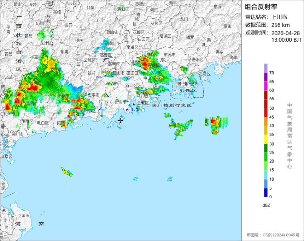Click the yellow 30-35 dBZ legend swatch
This screenshot has height=241, width=304.
[265, 139]
